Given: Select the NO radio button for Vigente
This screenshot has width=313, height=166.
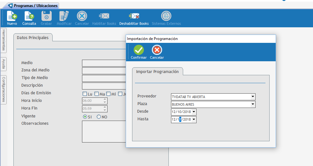Looking at the screenshot, I should tap(99, 117).
